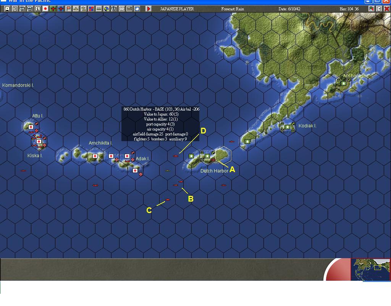Screen dimensions: 391x306
Task: Click the 'Date: 6/10/42' text
Action: pos(289,9)
